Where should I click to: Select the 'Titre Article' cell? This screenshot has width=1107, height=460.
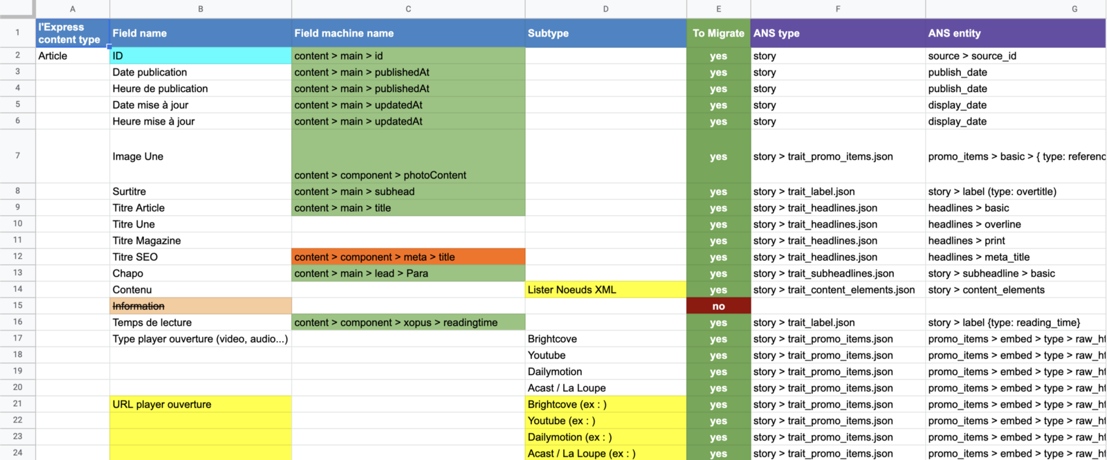tap(201, 208)
